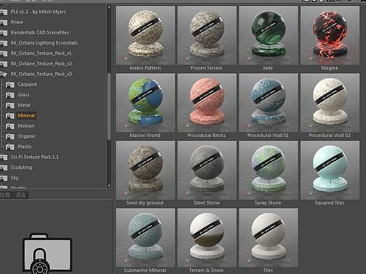
Task: Select the Sky library
Action: coord(15,178)
